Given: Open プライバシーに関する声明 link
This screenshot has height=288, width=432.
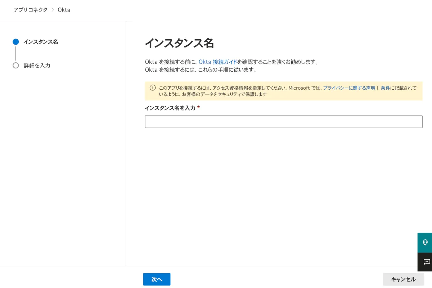Looking at the screenshot, I should coord(349,88).
